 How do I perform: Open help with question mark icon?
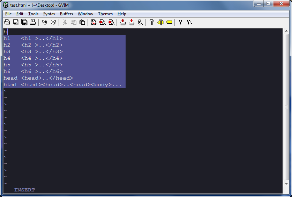pos(180,22)
